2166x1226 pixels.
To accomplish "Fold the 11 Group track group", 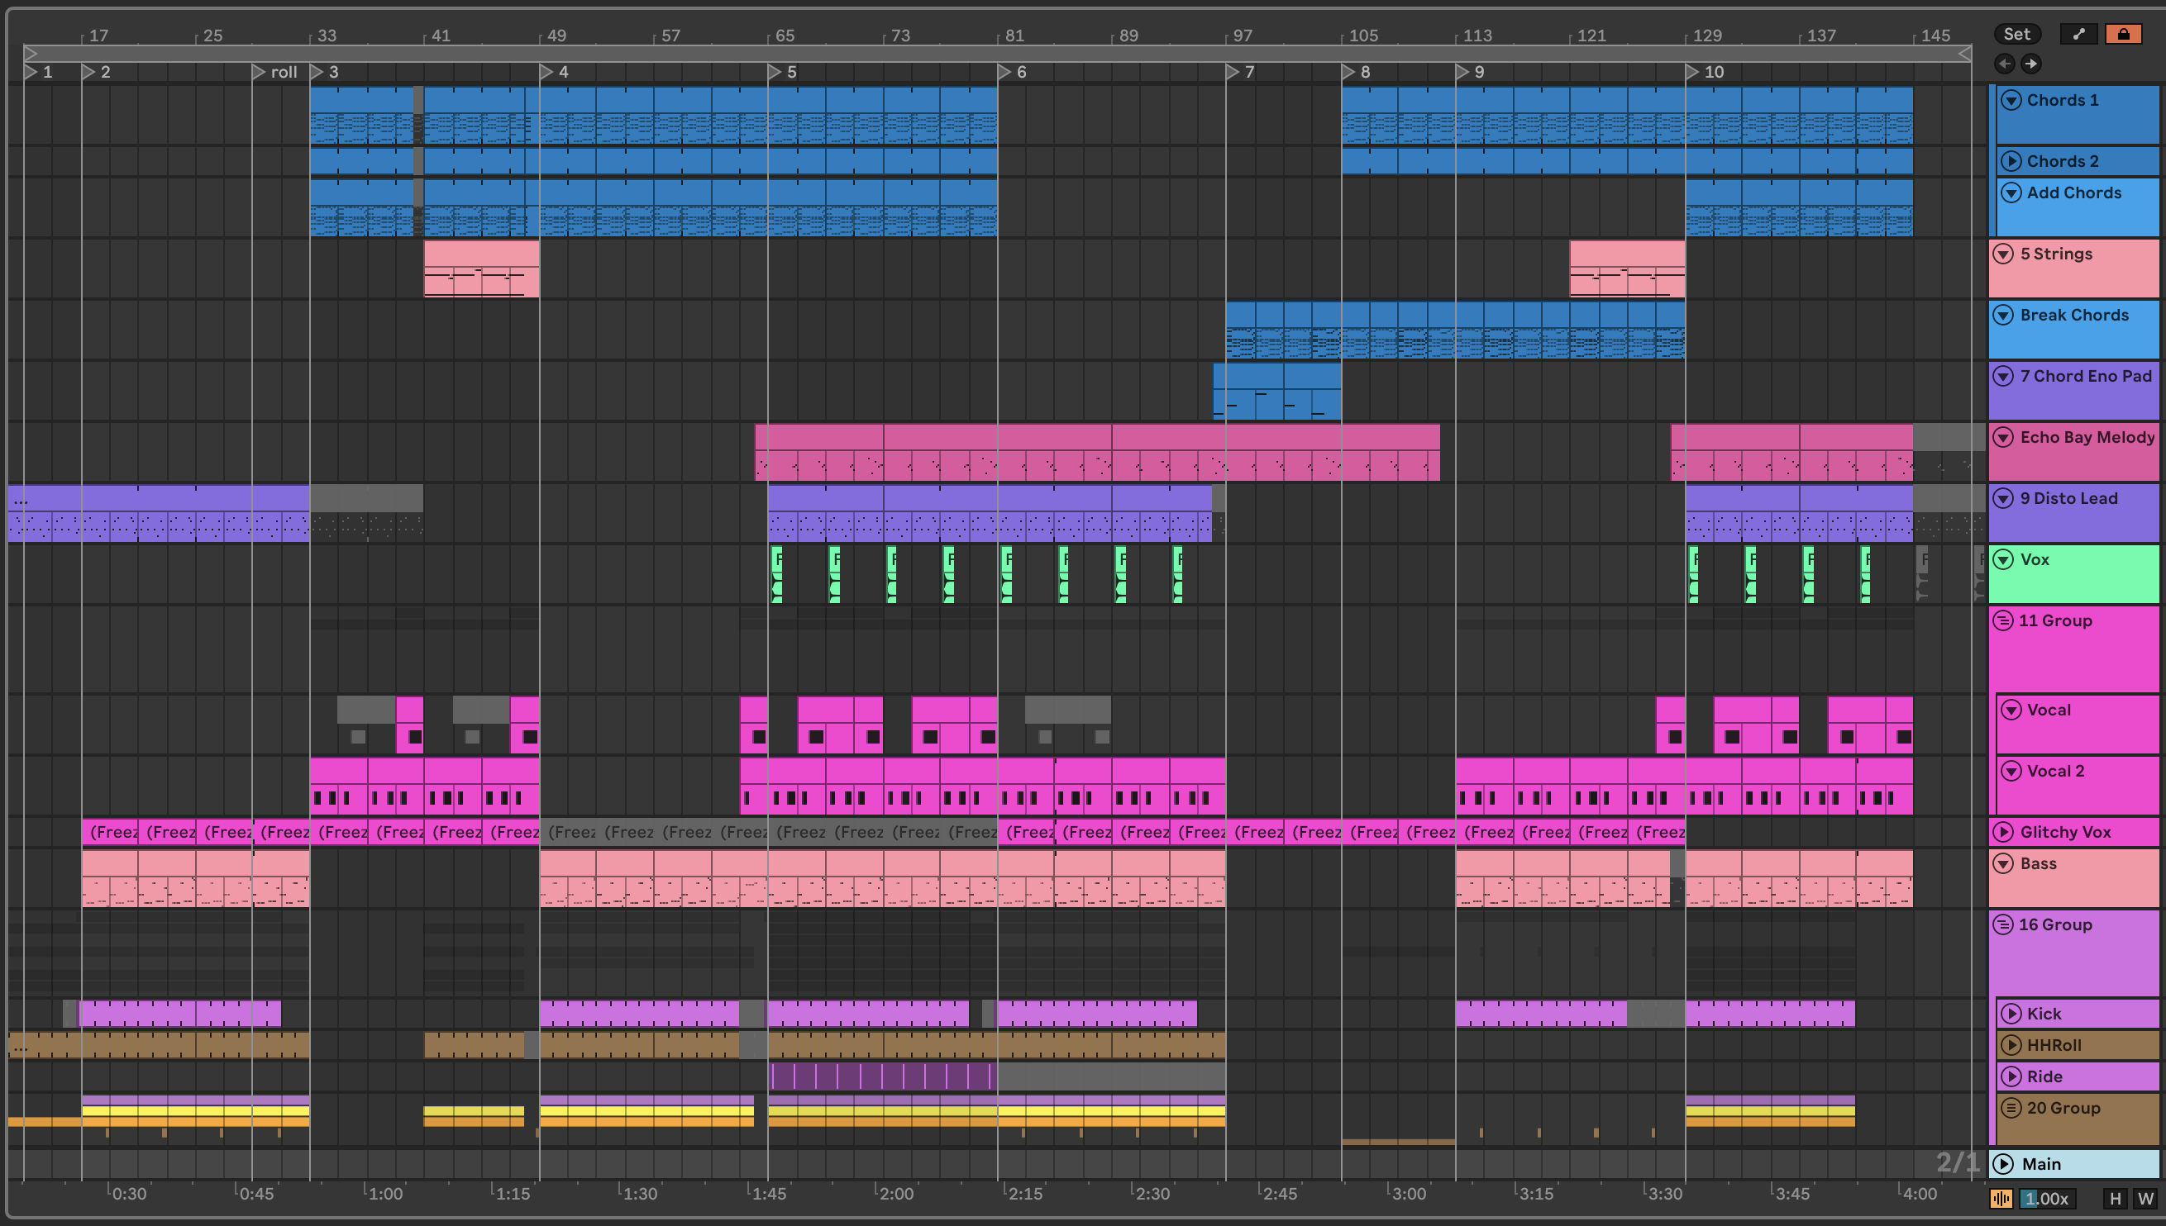I will click(x=2003, y=620).
